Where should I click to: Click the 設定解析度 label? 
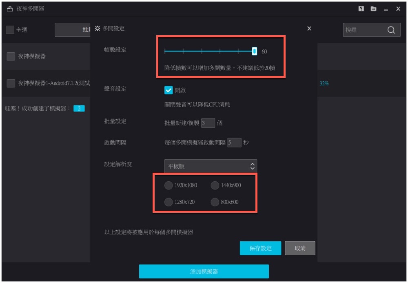click(x=118, y=164)
